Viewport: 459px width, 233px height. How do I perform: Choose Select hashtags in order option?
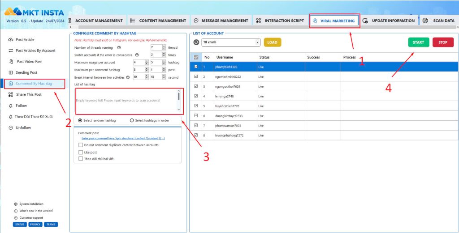point(132,120)
